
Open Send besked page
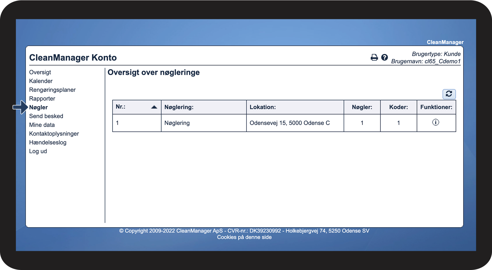point(46,116)
